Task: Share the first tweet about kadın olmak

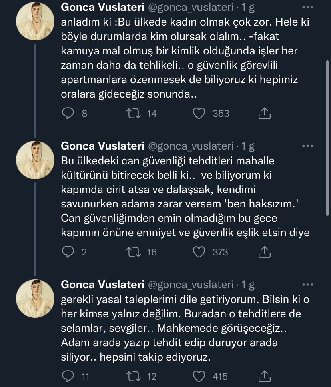Action: pyautogui.click(x=265, y=113)
